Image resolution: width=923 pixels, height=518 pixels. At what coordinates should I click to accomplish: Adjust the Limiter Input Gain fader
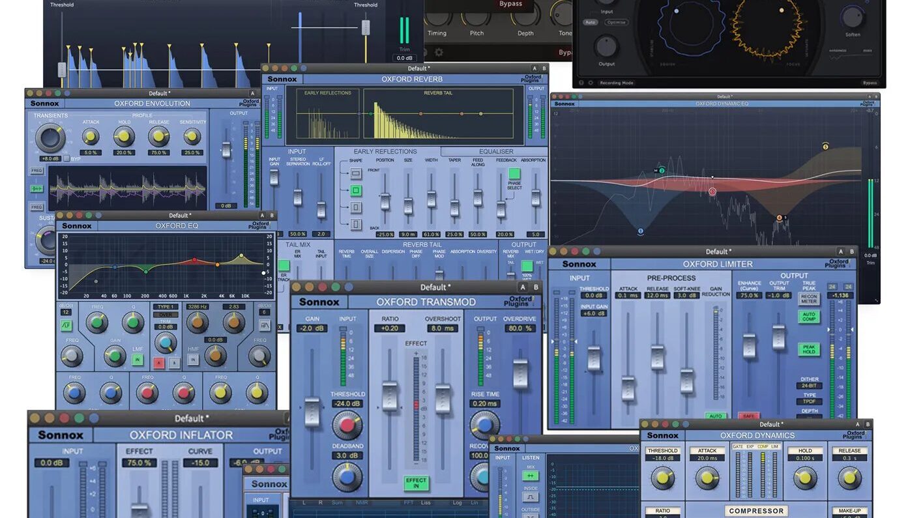594,358
